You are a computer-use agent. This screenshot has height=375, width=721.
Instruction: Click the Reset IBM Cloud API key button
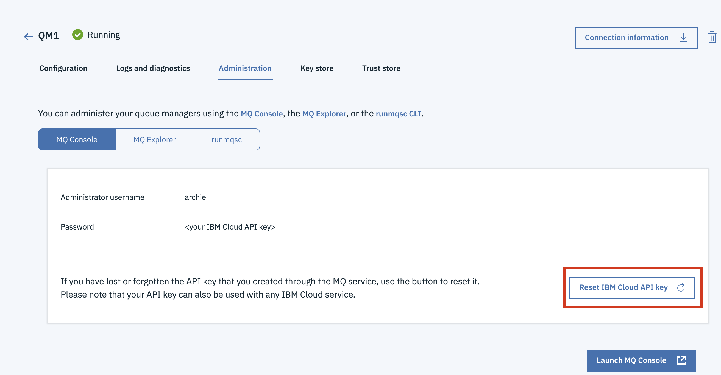coord(632,287)
